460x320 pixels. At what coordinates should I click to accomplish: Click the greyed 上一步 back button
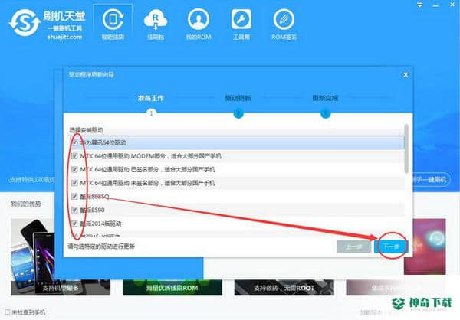click(x=353, y=247)
